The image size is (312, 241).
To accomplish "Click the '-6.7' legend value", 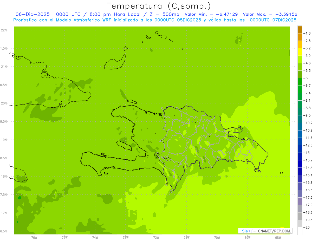I will (307, 86).
